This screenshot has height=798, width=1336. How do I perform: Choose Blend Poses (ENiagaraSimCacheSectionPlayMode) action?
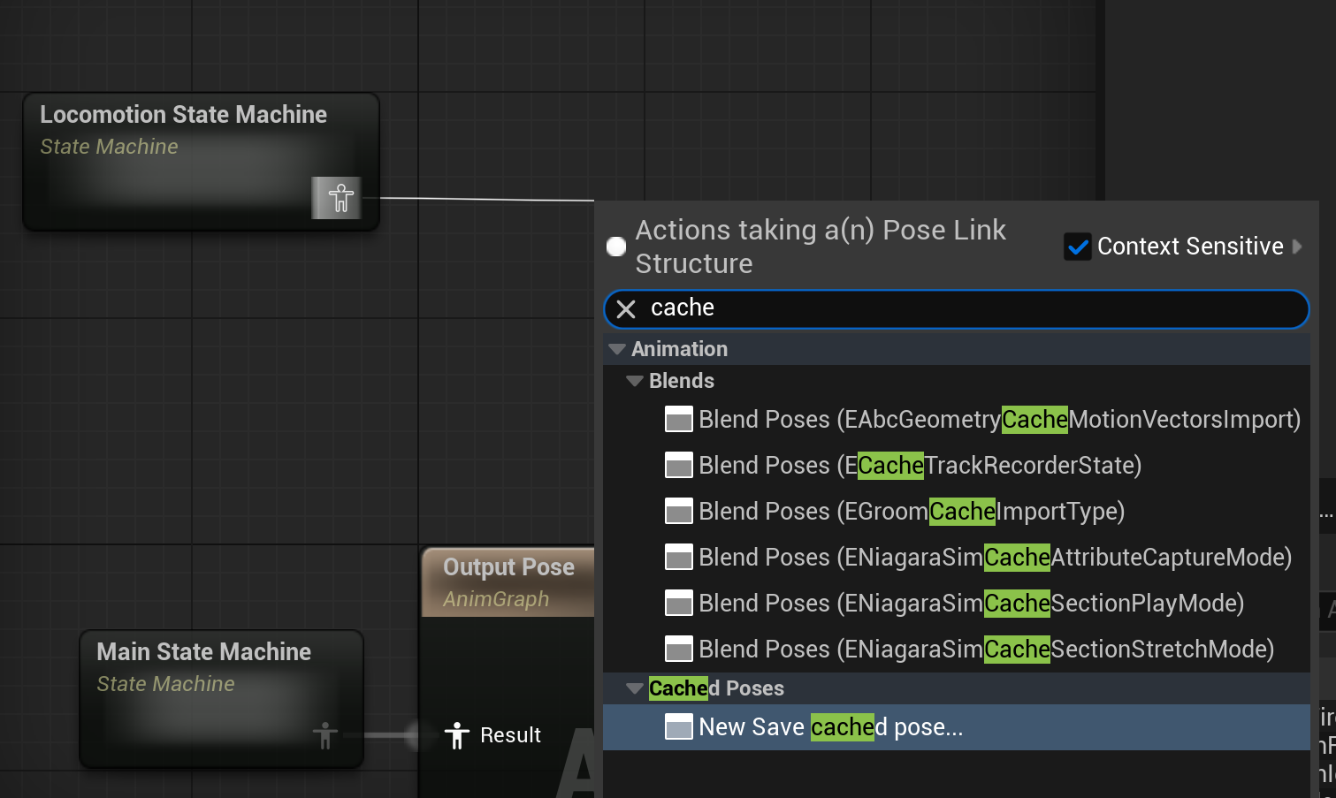(956, 603)
